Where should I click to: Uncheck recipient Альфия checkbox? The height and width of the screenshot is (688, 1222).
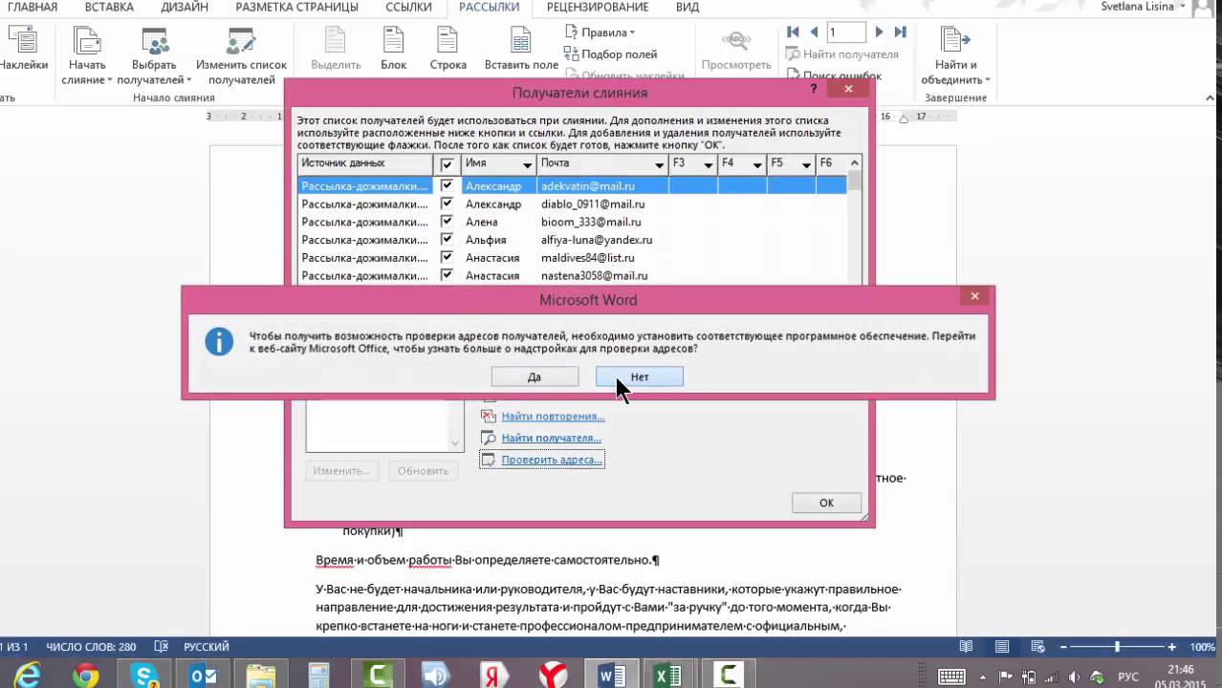[447, 239]
